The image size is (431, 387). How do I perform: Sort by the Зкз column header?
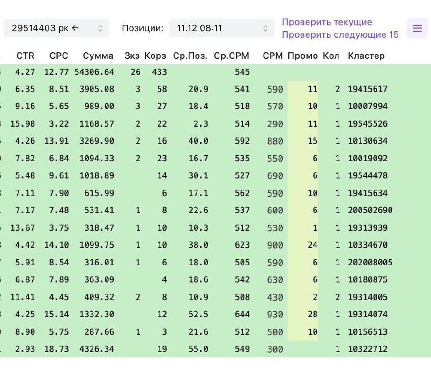(132, 56)
